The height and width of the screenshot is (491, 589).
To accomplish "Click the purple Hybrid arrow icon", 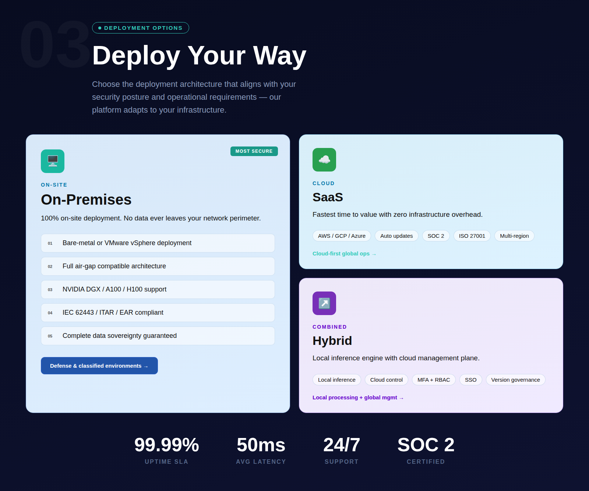I will [324, 303].
